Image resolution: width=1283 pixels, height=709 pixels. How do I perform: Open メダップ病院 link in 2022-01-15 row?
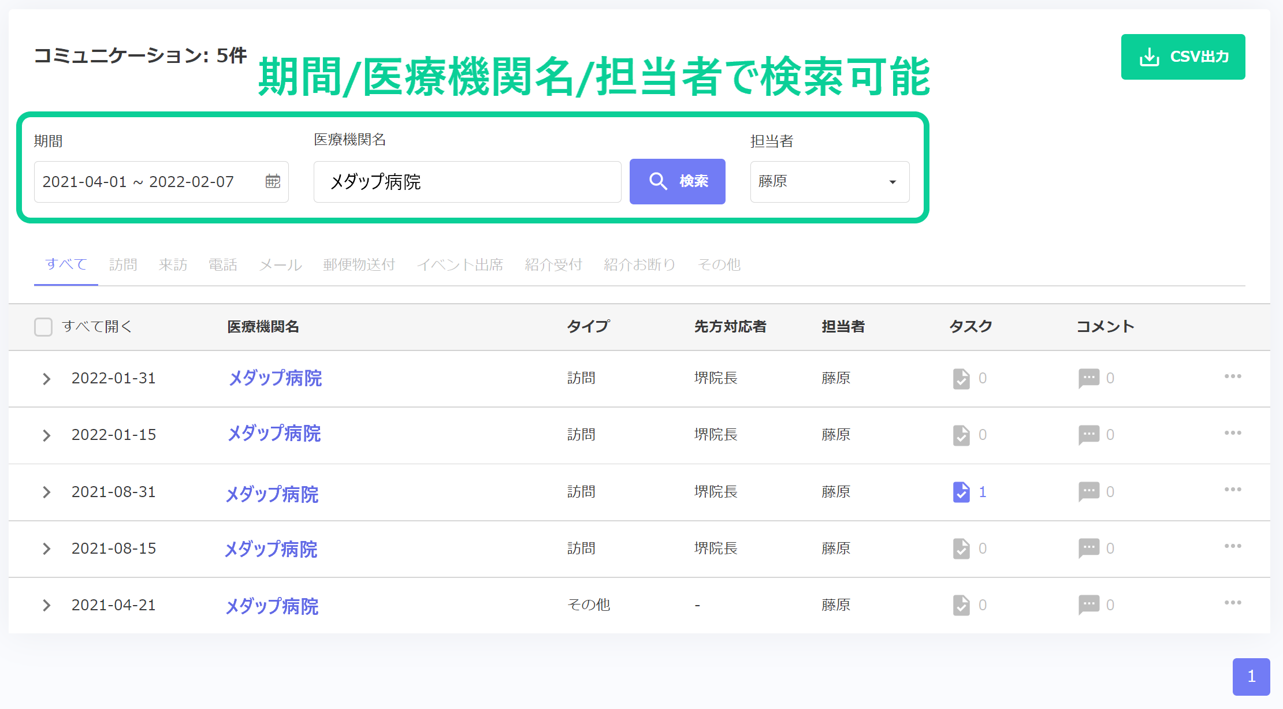tap(274, 434)
